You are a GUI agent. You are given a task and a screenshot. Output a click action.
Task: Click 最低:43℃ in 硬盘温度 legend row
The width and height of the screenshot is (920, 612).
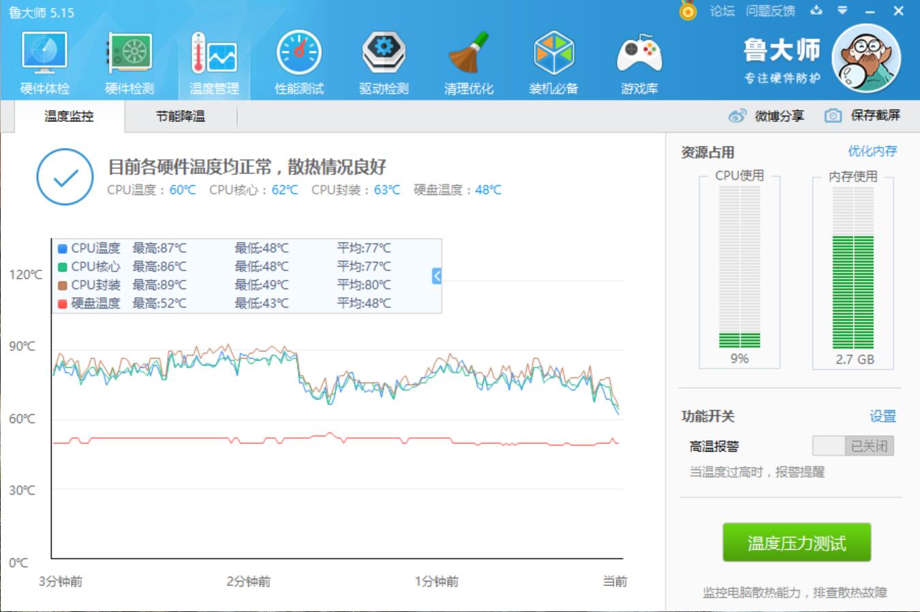click(x=262, y=303)
